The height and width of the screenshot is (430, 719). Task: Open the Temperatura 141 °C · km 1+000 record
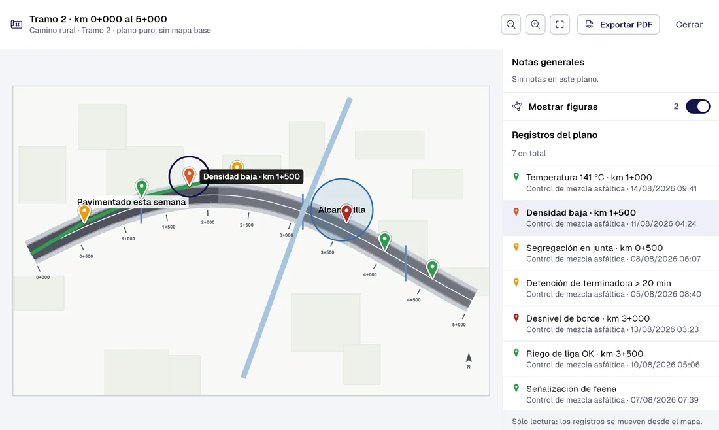(610, 182)
